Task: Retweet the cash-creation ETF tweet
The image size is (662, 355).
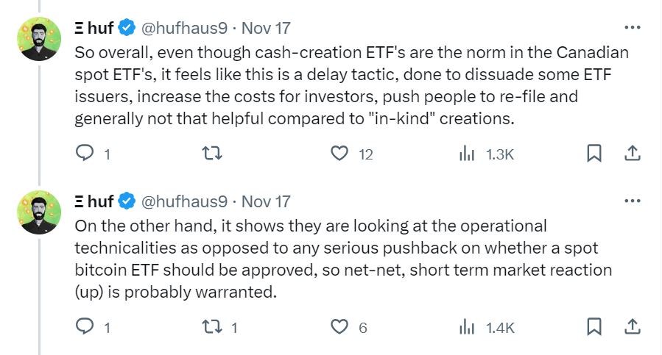Action: [212, 154]
